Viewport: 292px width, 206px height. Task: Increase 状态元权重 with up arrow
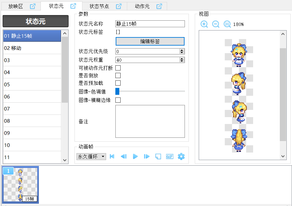click(182, 59)
